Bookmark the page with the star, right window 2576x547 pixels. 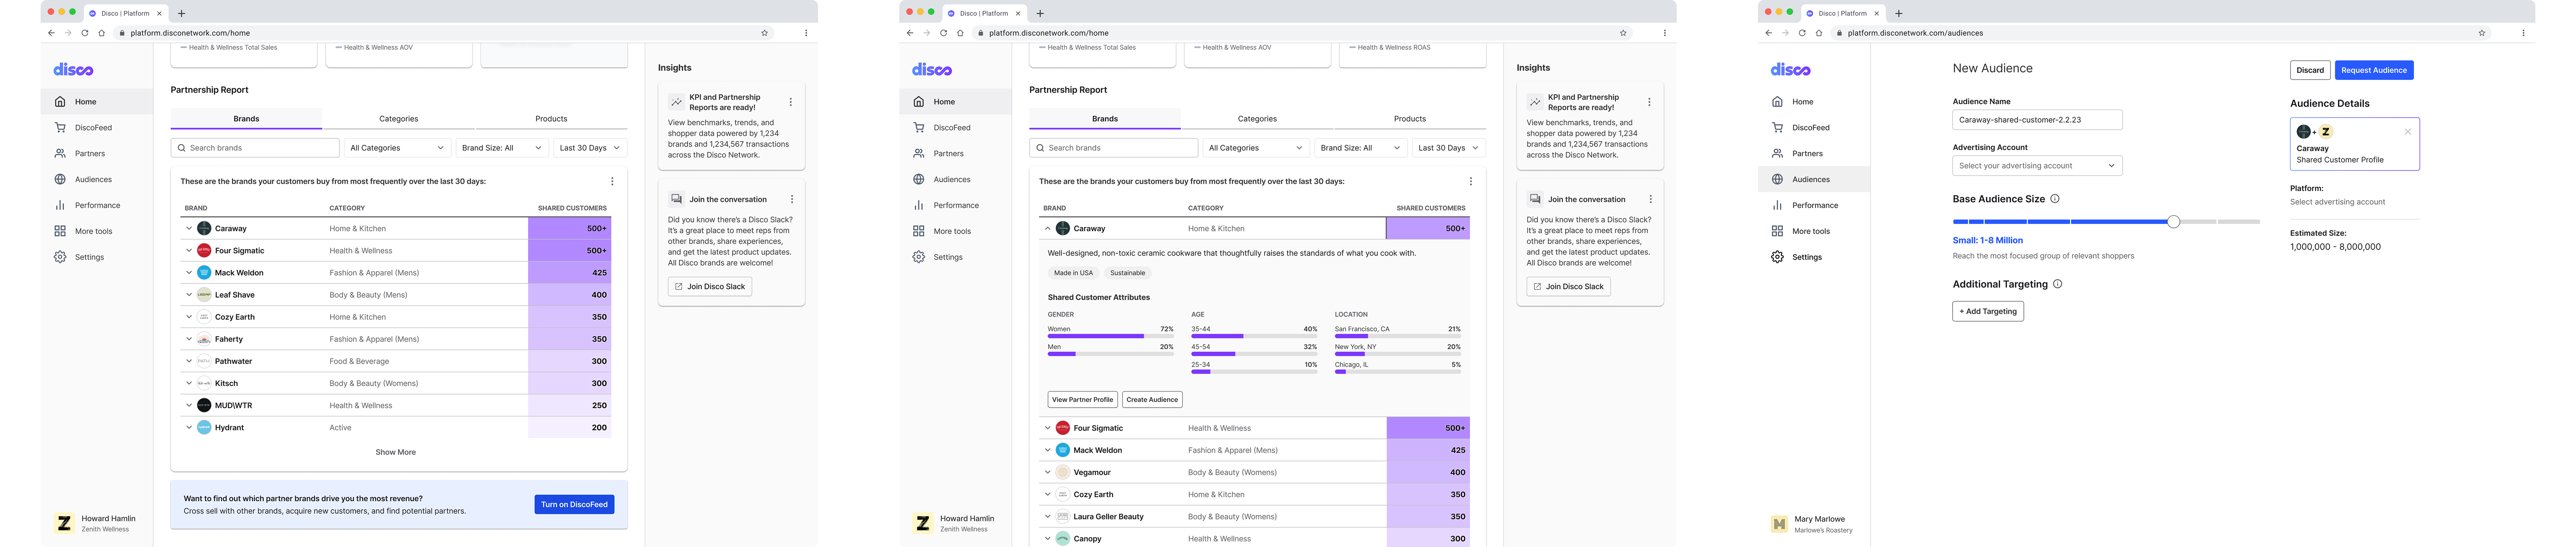pos(2482,33)
